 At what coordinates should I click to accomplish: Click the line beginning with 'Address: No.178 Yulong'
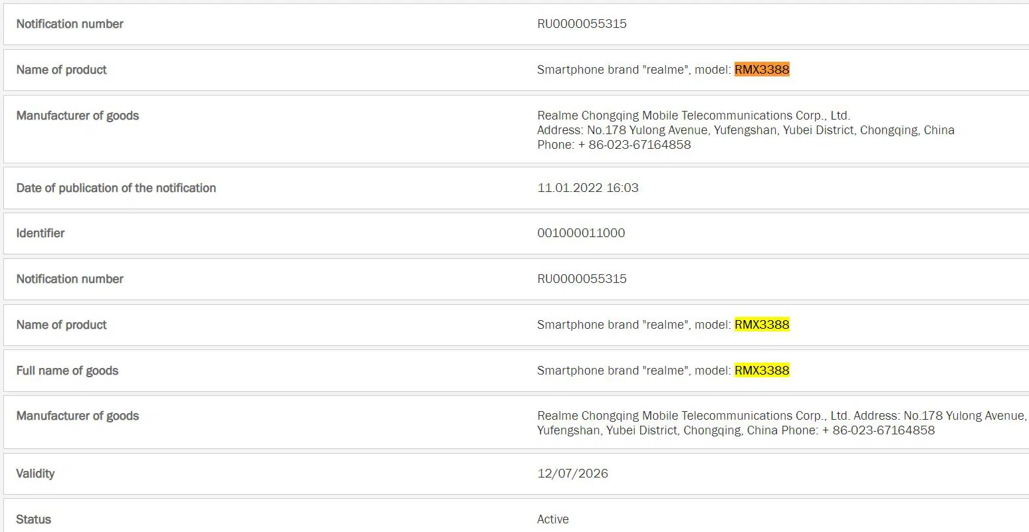pos(745,130)
